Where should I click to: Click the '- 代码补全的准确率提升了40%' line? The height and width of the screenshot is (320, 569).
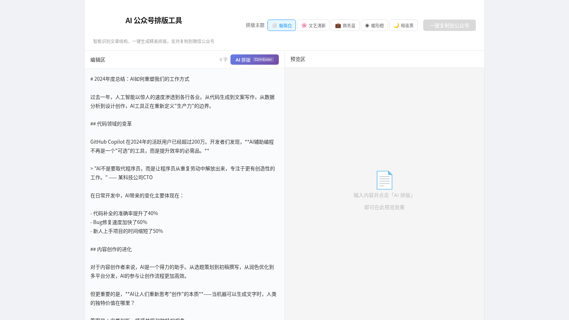coord(124,213)
